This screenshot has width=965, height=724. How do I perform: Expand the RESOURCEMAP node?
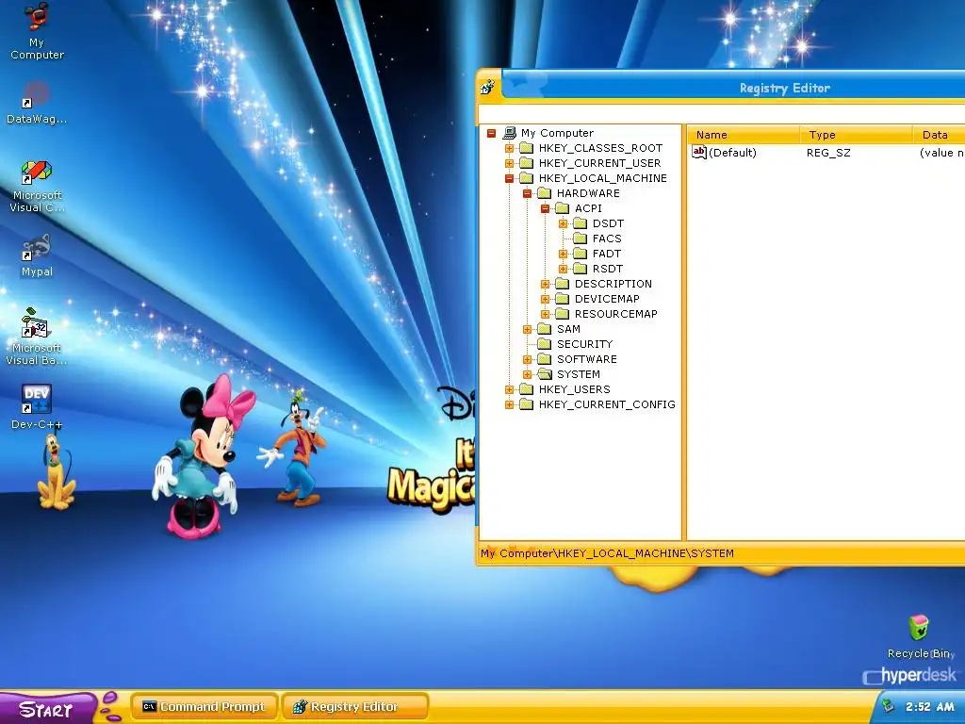click(x=545, y=314)
